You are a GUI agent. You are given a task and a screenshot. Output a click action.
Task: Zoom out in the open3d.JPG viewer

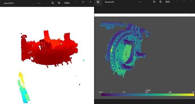tap(53, 3)
